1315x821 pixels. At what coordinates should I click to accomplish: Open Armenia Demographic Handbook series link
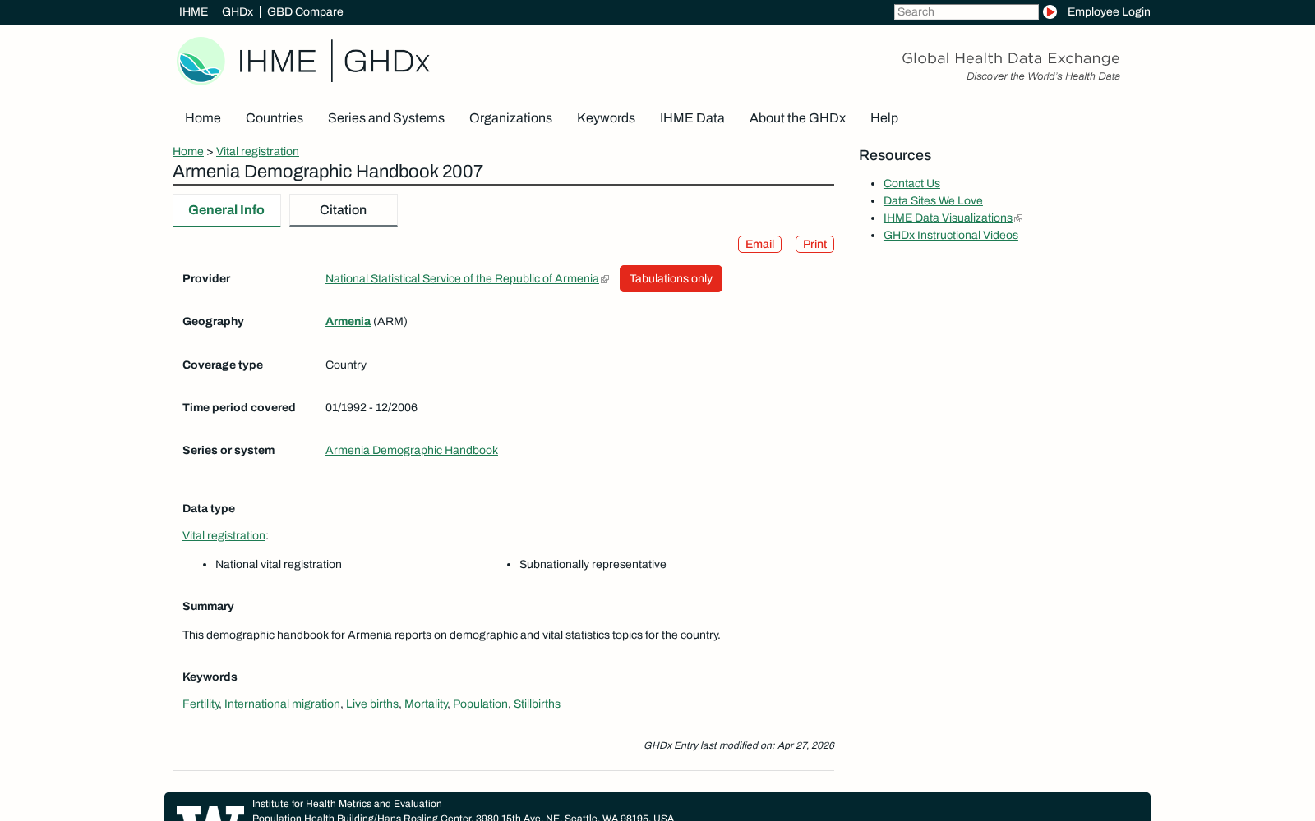point(412,450)
